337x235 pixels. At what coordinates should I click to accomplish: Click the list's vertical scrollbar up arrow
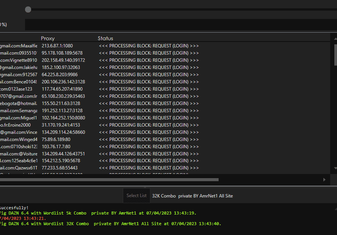335,39
